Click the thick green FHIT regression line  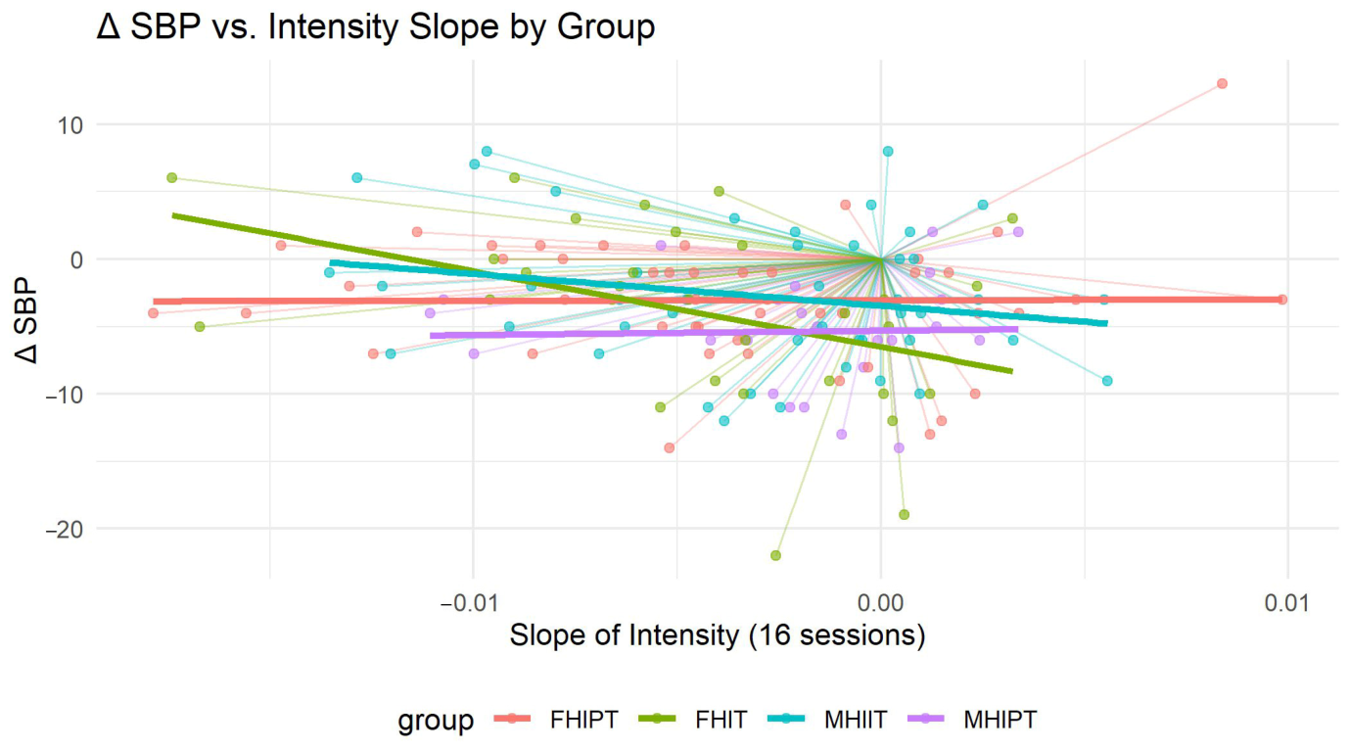591,293
